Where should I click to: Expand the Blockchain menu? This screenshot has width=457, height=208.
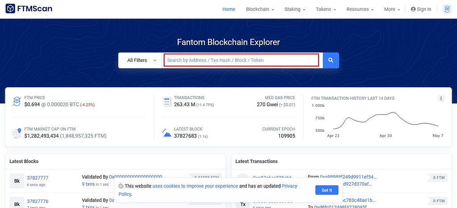click(x=260, y=9)
